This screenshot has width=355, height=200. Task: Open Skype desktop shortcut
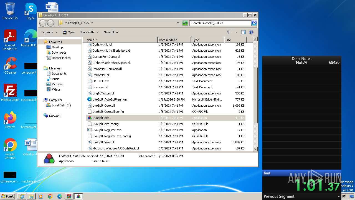pyautogui.click(x=31, y=11)
